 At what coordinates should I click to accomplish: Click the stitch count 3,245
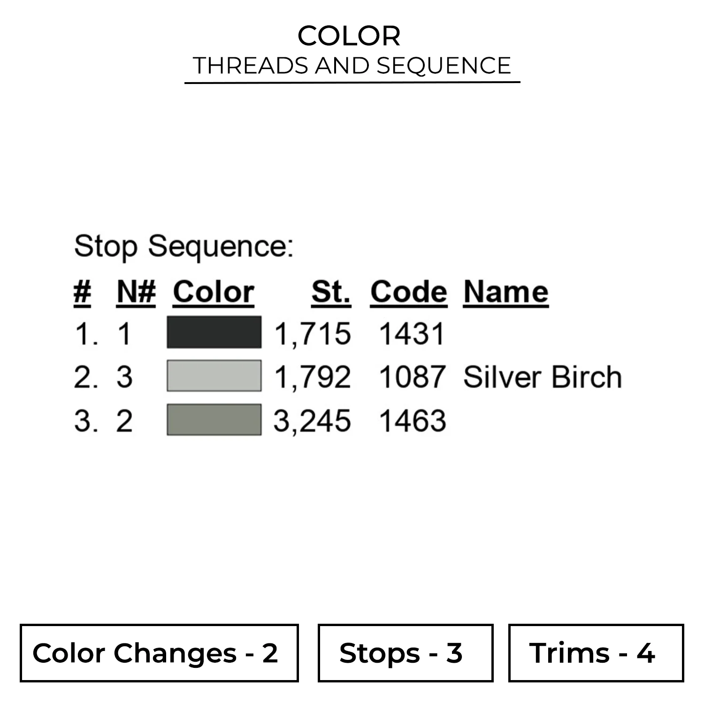[x=312, y=421]
